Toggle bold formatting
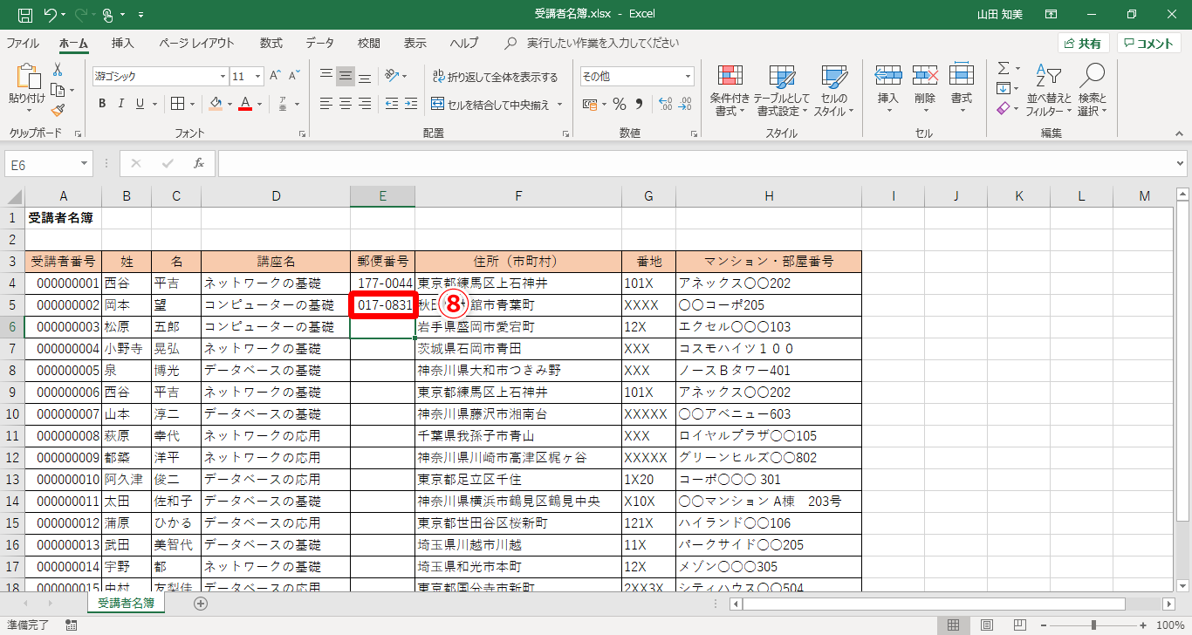The image size is (1192, 635). tap(102, 104)
